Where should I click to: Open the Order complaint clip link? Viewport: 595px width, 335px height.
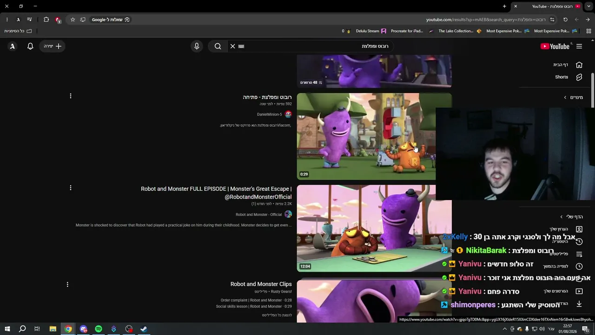(x=256, y=301)
